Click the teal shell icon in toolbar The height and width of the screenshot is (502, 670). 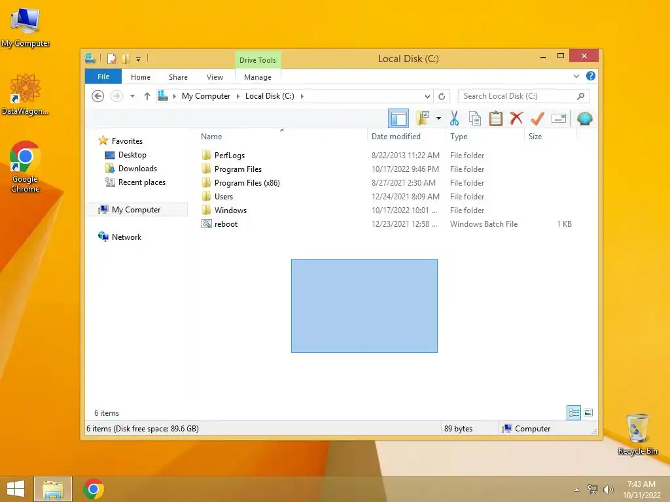point(584,118)
